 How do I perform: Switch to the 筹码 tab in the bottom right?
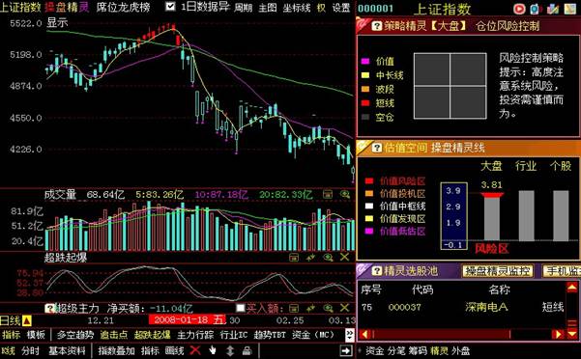418,351
